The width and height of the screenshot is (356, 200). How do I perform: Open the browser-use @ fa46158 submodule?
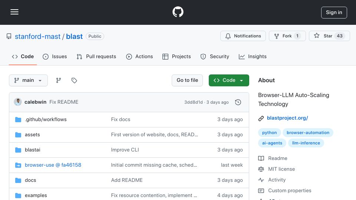click(53, 165)
